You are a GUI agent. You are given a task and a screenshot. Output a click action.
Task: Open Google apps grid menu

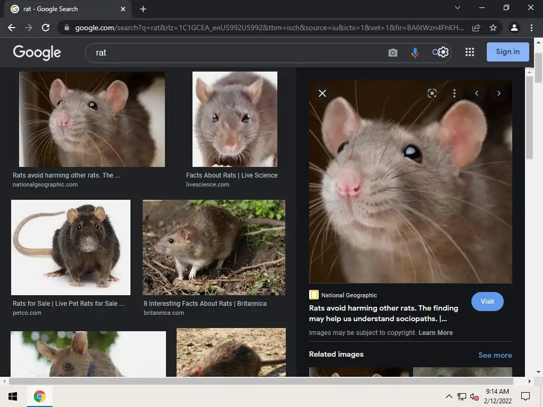(469, 52)
